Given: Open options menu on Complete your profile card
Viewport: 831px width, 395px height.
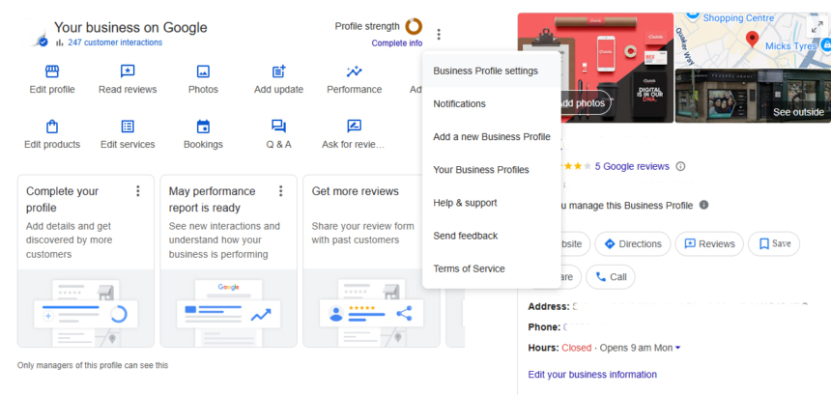Looking at the screenshot, I should click(x=138, y=191).
